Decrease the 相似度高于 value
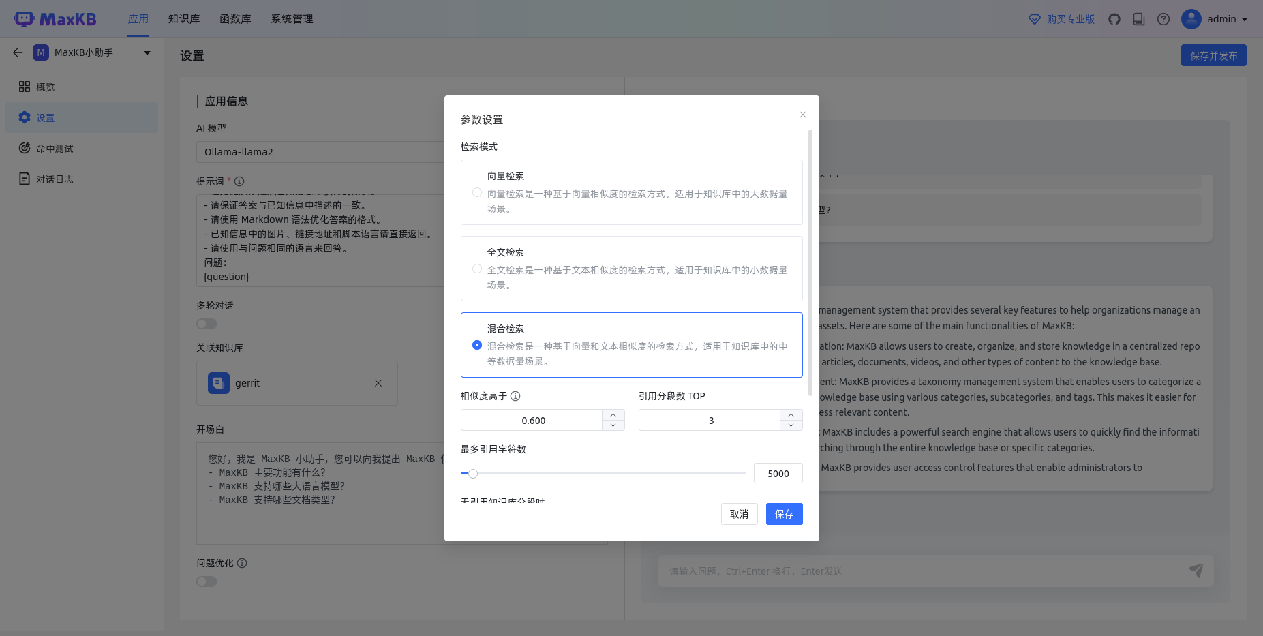 [x=613, y=425]
